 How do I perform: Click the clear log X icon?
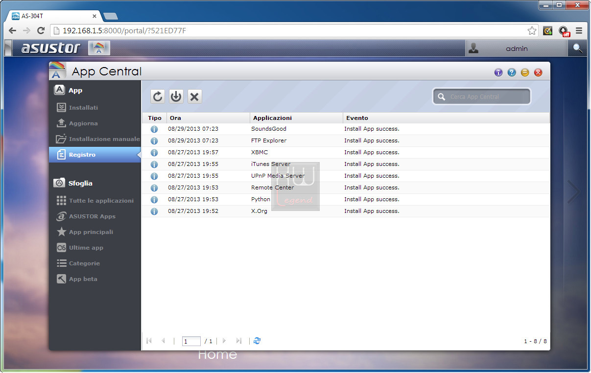pos(195,96)
